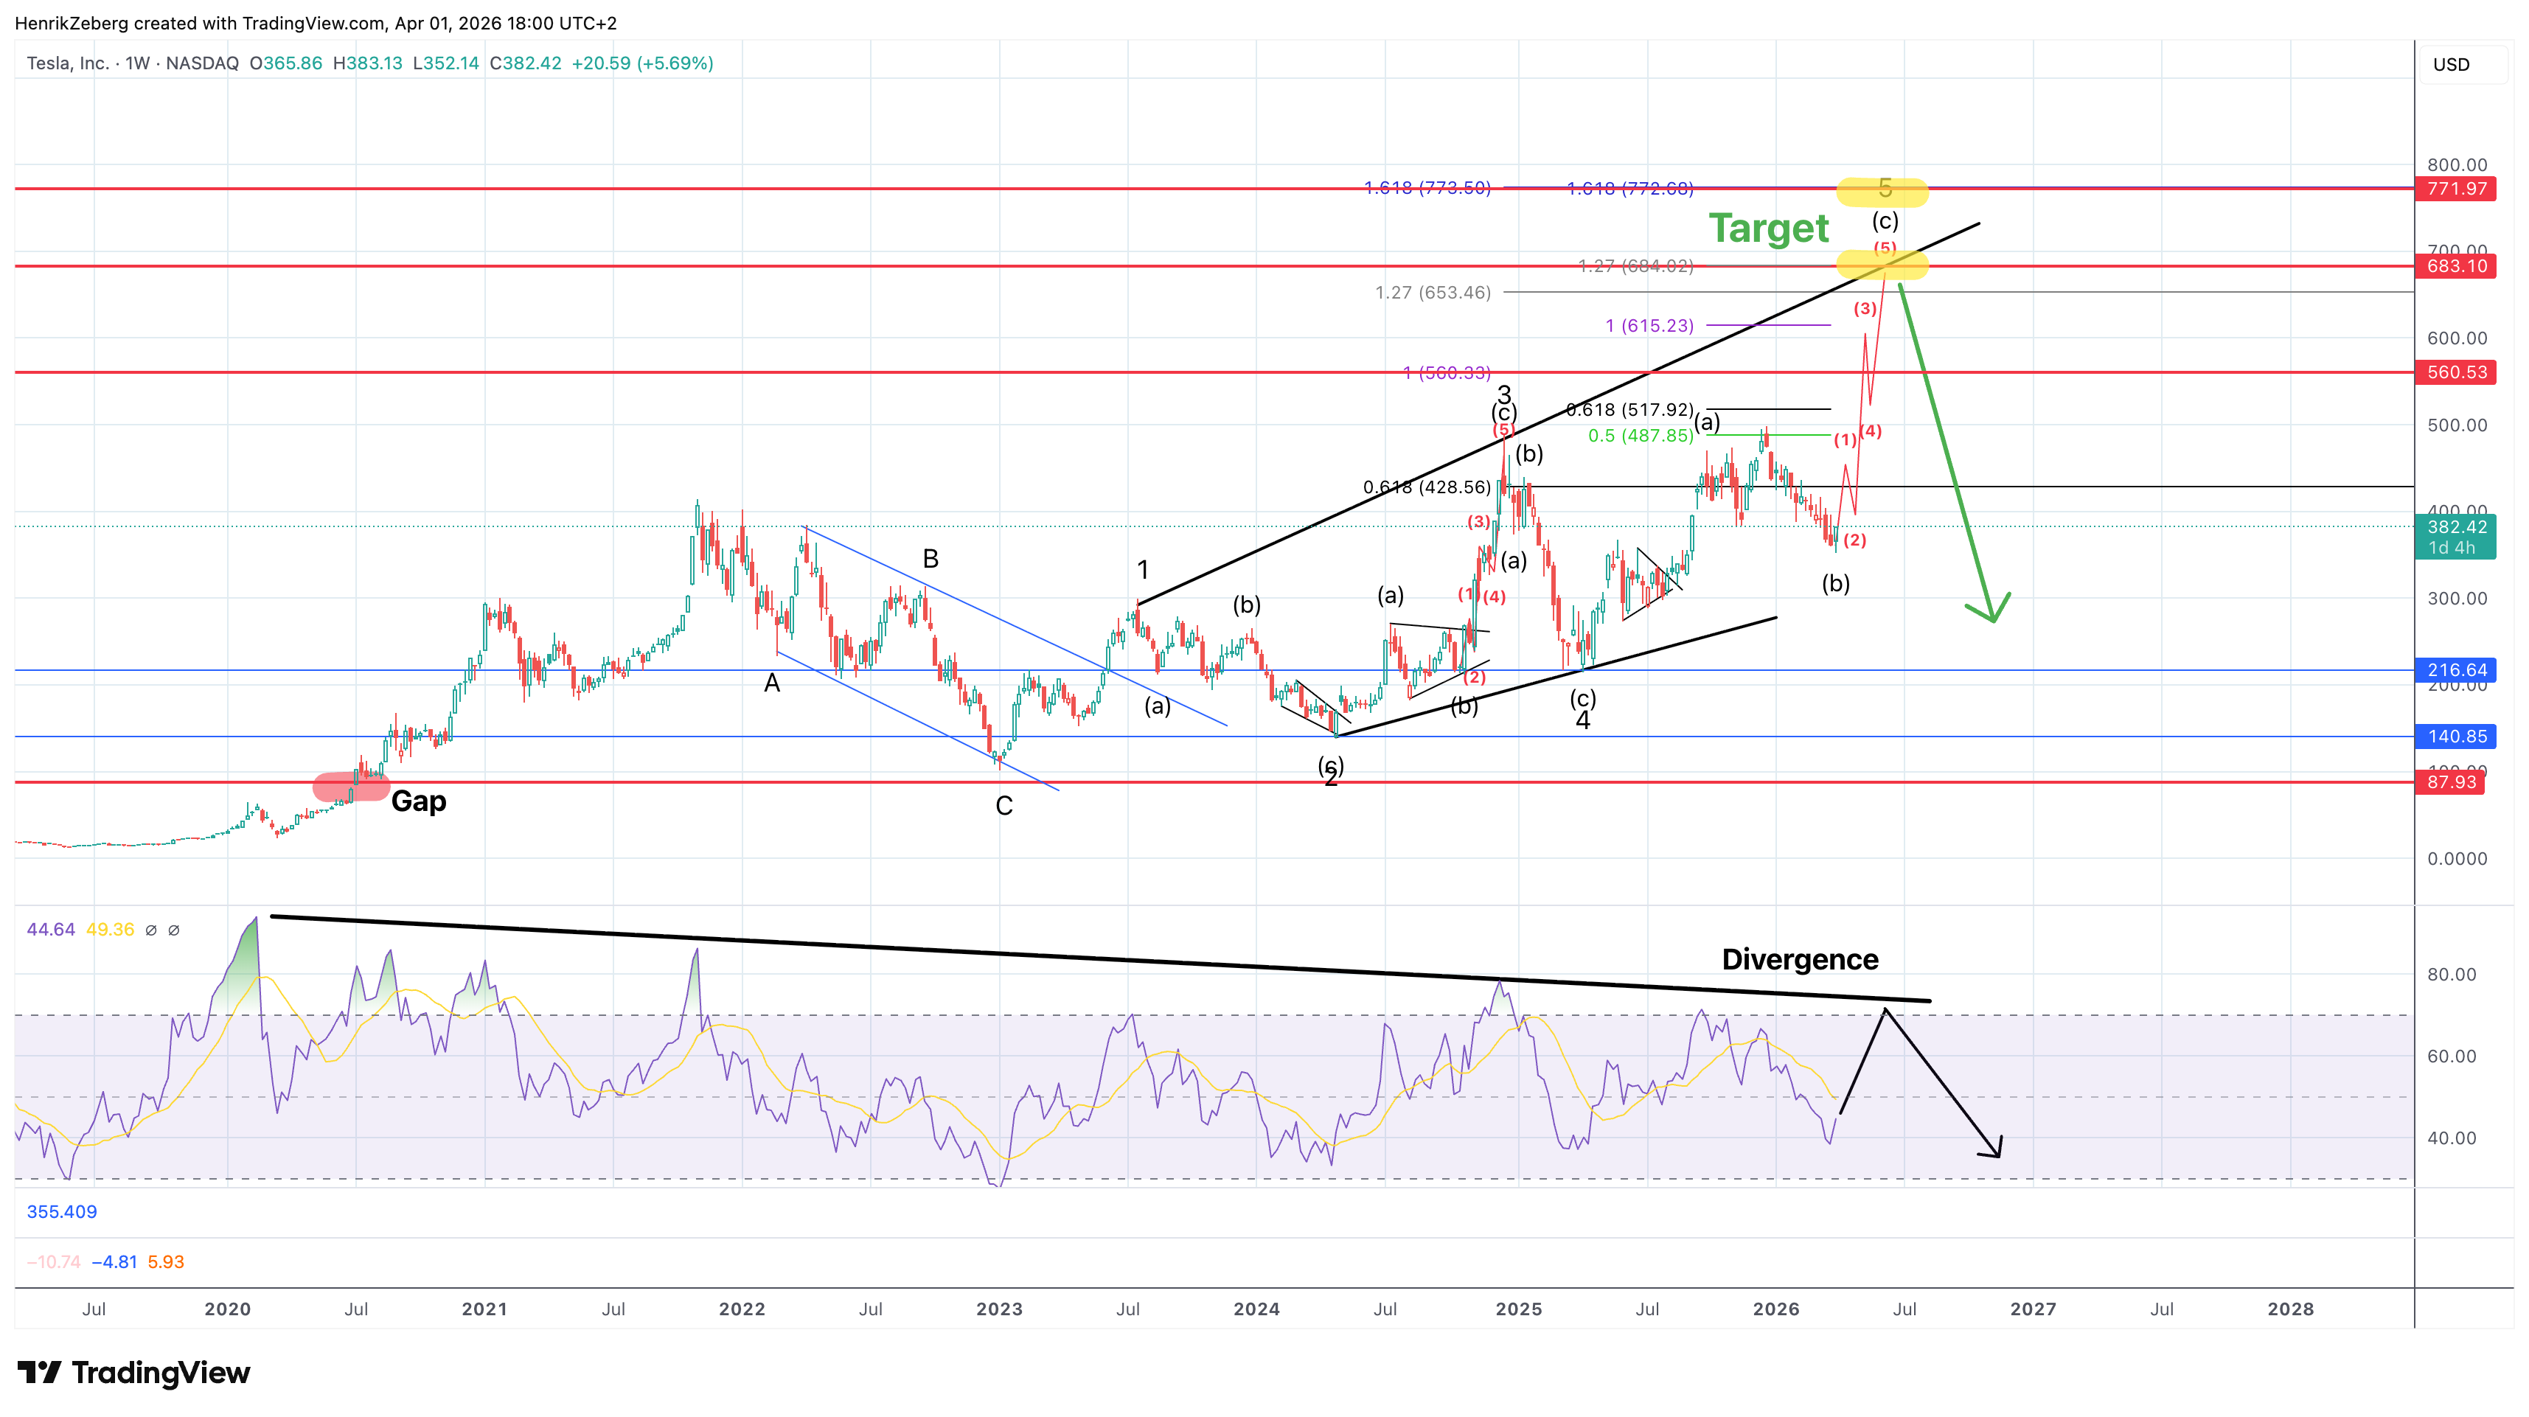This screenshot has height=1417, width=2529.
Task: Click the highlighted wave '5' label
Action: coord(1885,187)
